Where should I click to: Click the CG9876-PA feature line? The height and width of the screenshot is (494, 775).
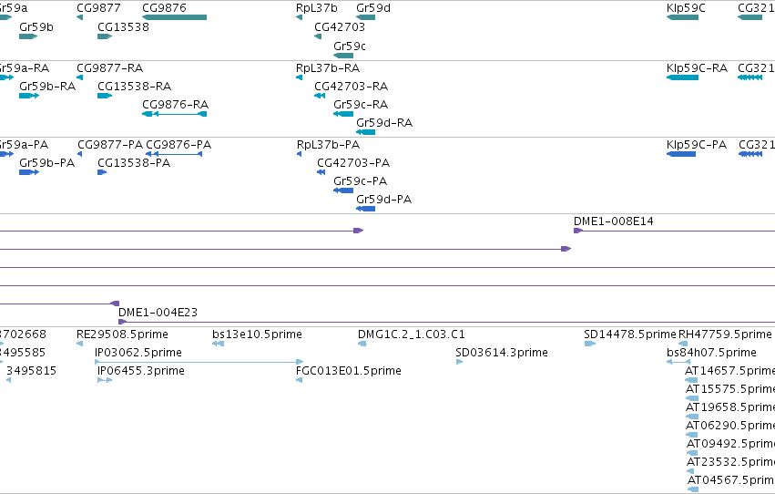pos(174,154)
